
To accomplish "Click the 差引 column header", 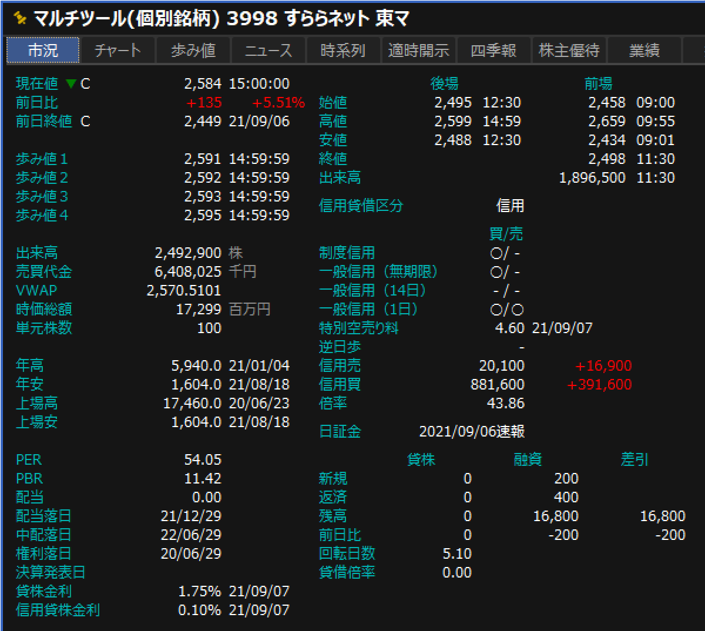I will pos(634,460).
